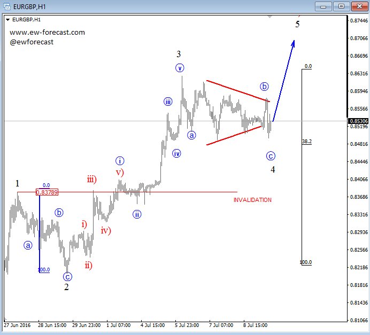Click the 1 Jul 07:00 time axis label
This screenshot has width=370, height=335.
pos(119,325)
